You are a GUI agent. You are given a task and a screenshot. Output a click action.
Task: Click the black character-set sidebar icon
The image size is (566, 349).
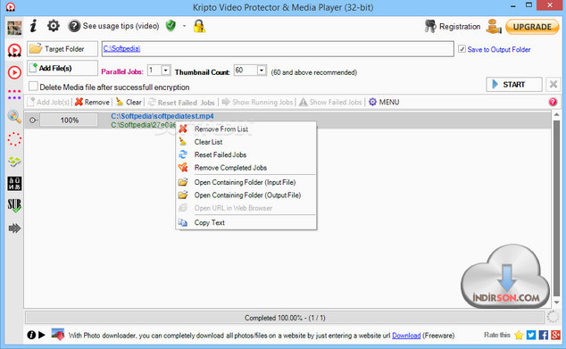(x=14, y=183)
